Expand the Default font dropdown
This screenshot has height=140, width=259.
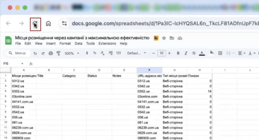click(x=136, y=53)
